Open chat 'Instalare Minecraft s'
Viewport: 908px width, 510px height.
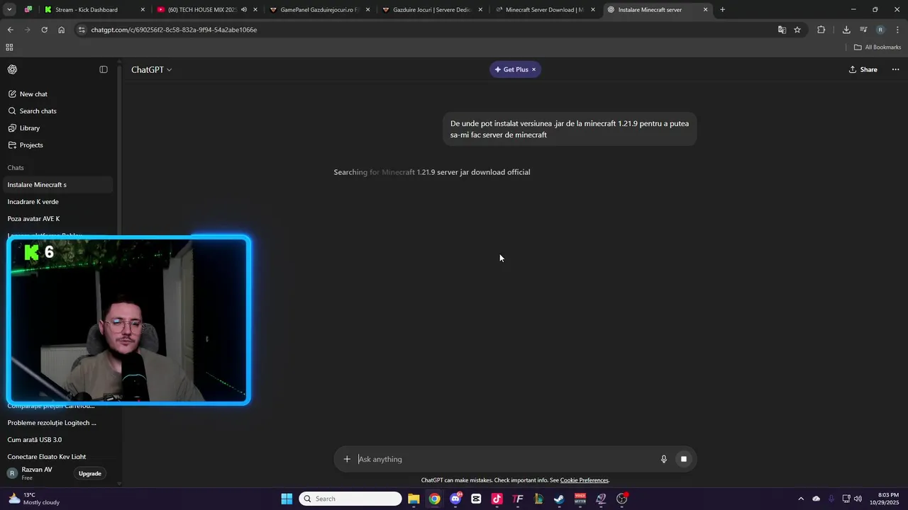pos(57,185)
